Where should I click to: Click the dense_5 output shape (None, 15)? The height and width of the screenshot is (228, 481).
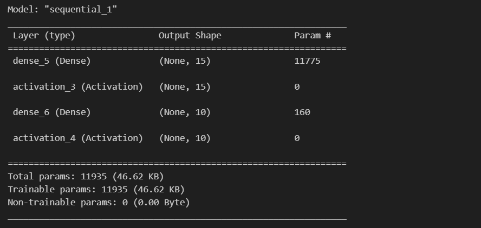(185, 61)
